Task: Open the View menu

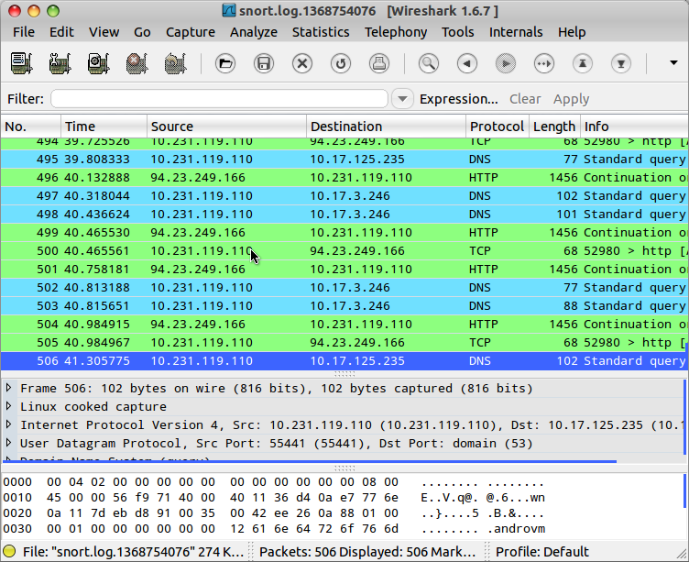Action: (104, 32)
